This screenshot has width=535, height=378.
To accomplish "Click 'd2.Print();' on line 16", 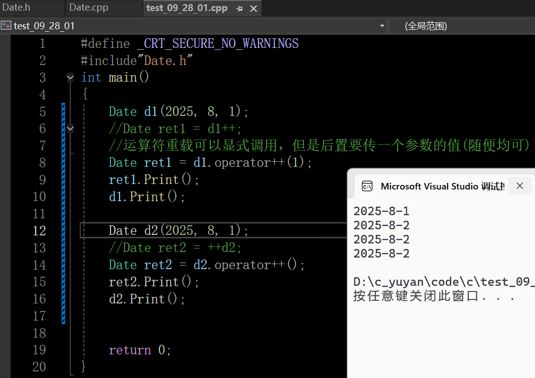I will coord(147,299).
